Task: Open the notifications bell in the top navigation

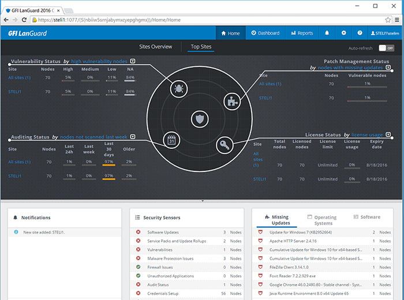Action: [x=327, y=33]
